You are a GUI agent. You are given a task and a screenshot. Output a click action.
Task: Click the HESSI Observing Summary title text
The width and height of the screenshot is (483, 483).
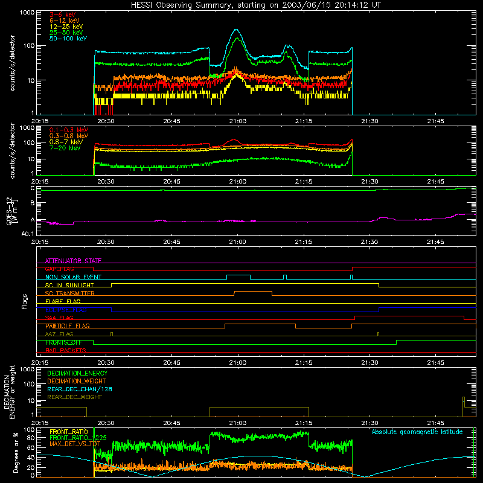coord(255,5)
